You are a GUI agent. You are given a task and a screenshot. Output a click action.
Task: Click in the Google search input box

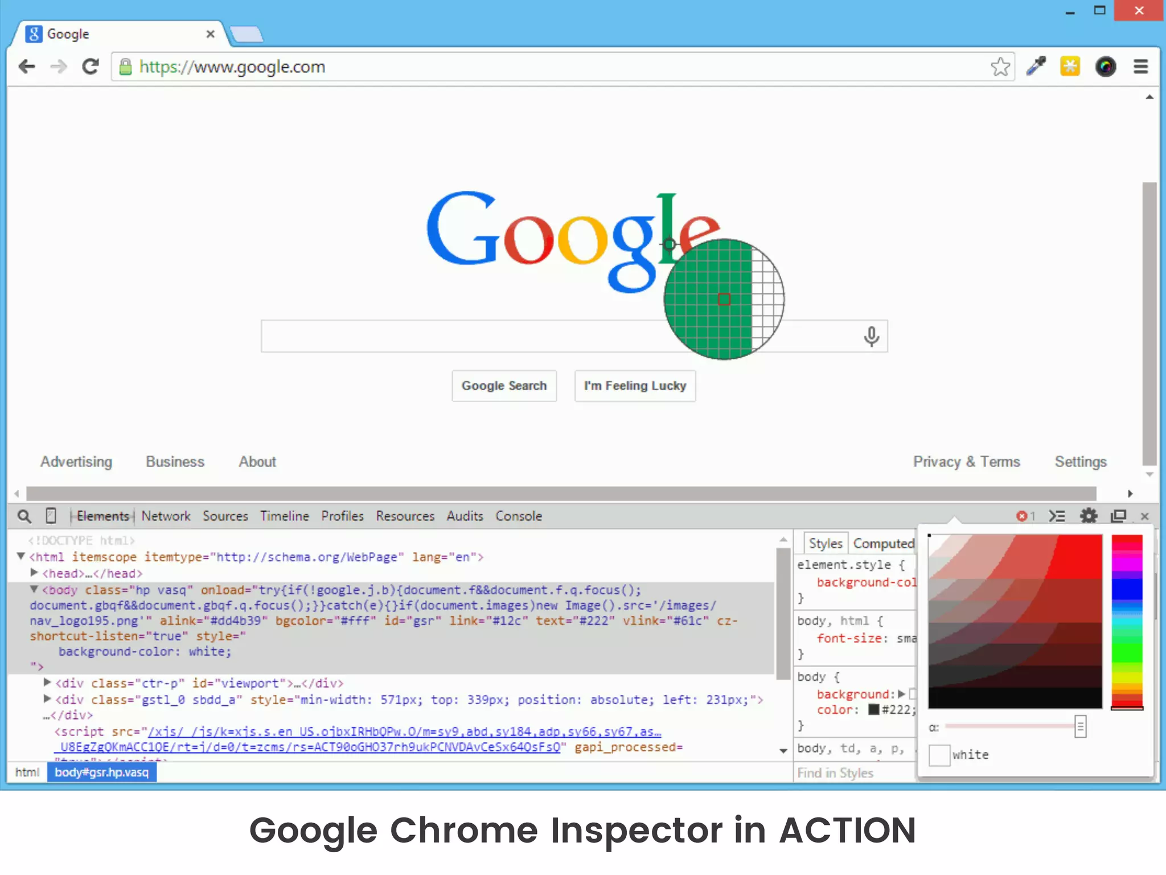pyautogui.click(x=574, y=336)
